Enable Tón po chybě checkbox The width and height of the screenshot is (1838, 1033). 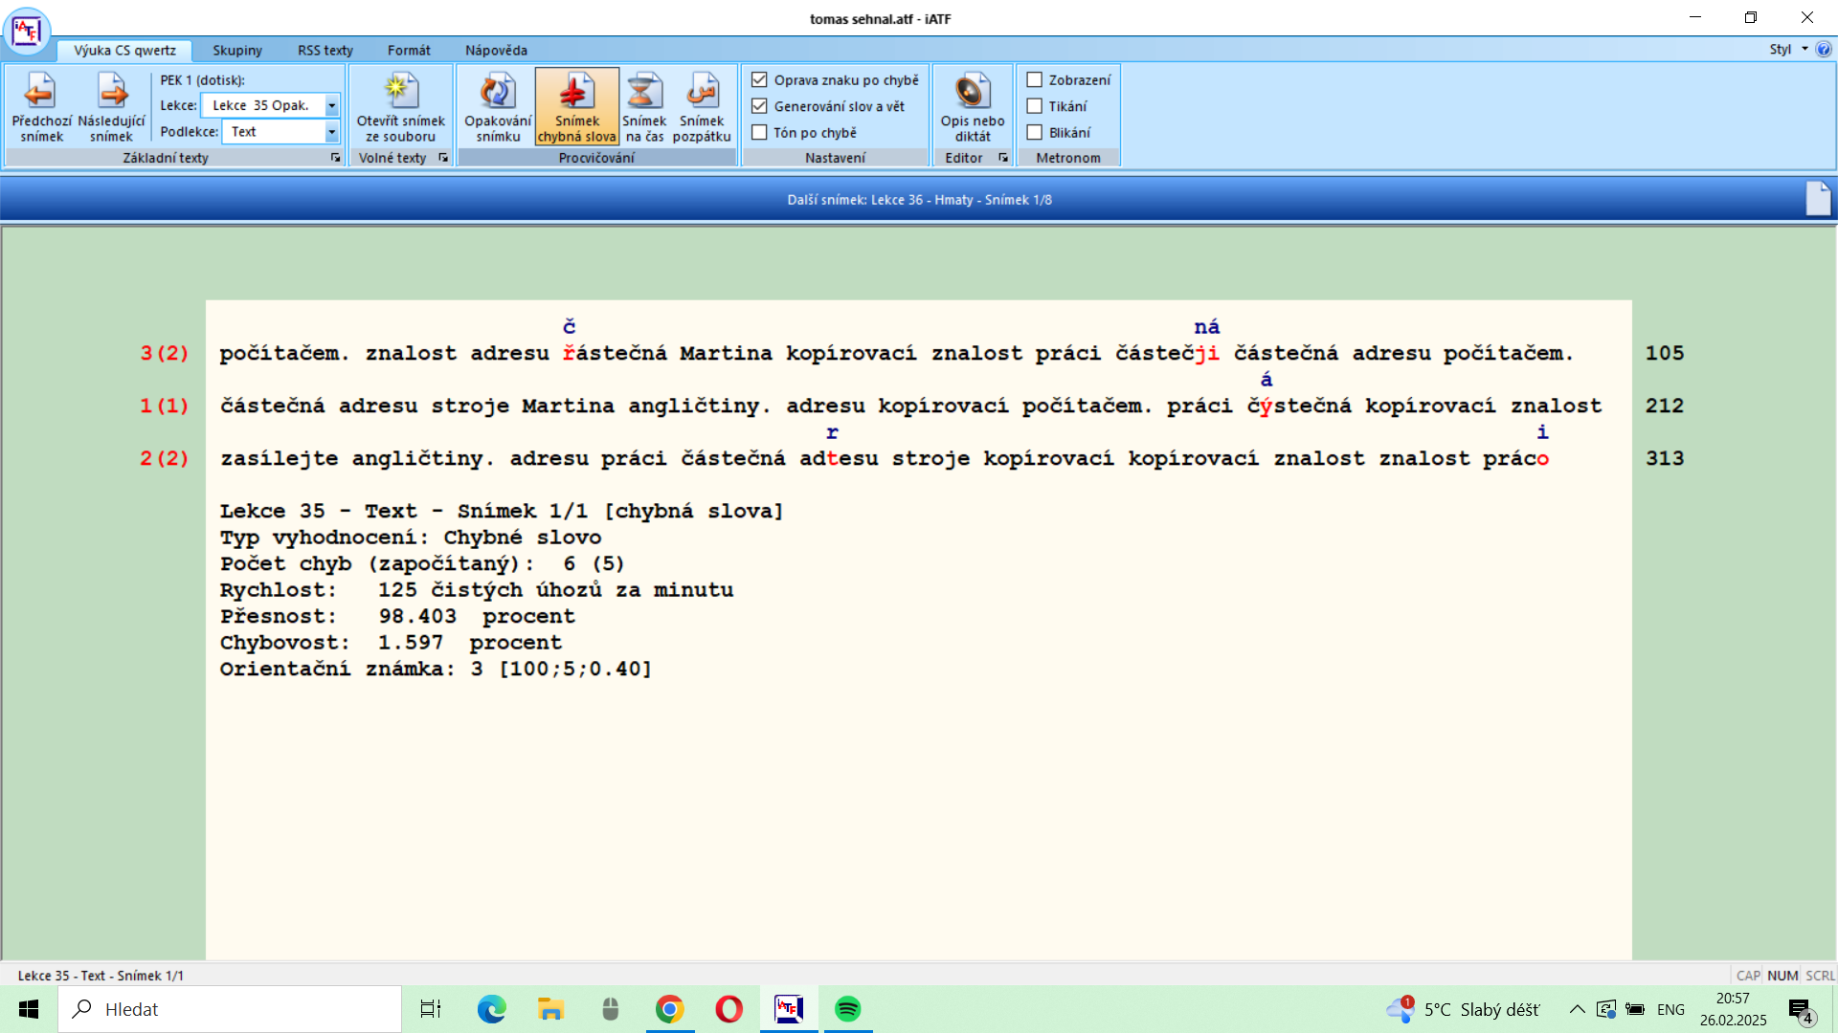coord(760,133)
